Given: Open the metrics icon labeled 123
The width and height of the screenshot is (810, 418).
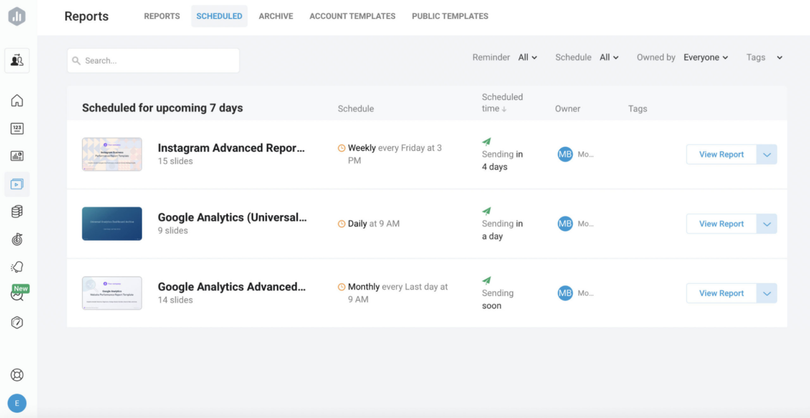Looking at the screenshot, I should [x=16, y=128].
